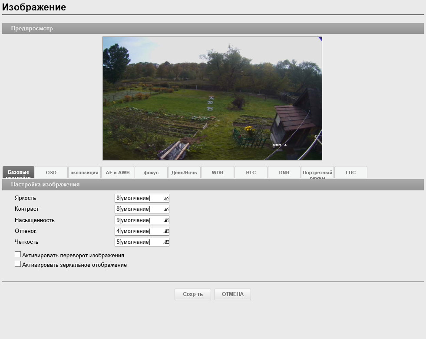Open the Четкость dropdown arrow icon
Viewport: 426px width, 339px height.
[x=166, y=242]
